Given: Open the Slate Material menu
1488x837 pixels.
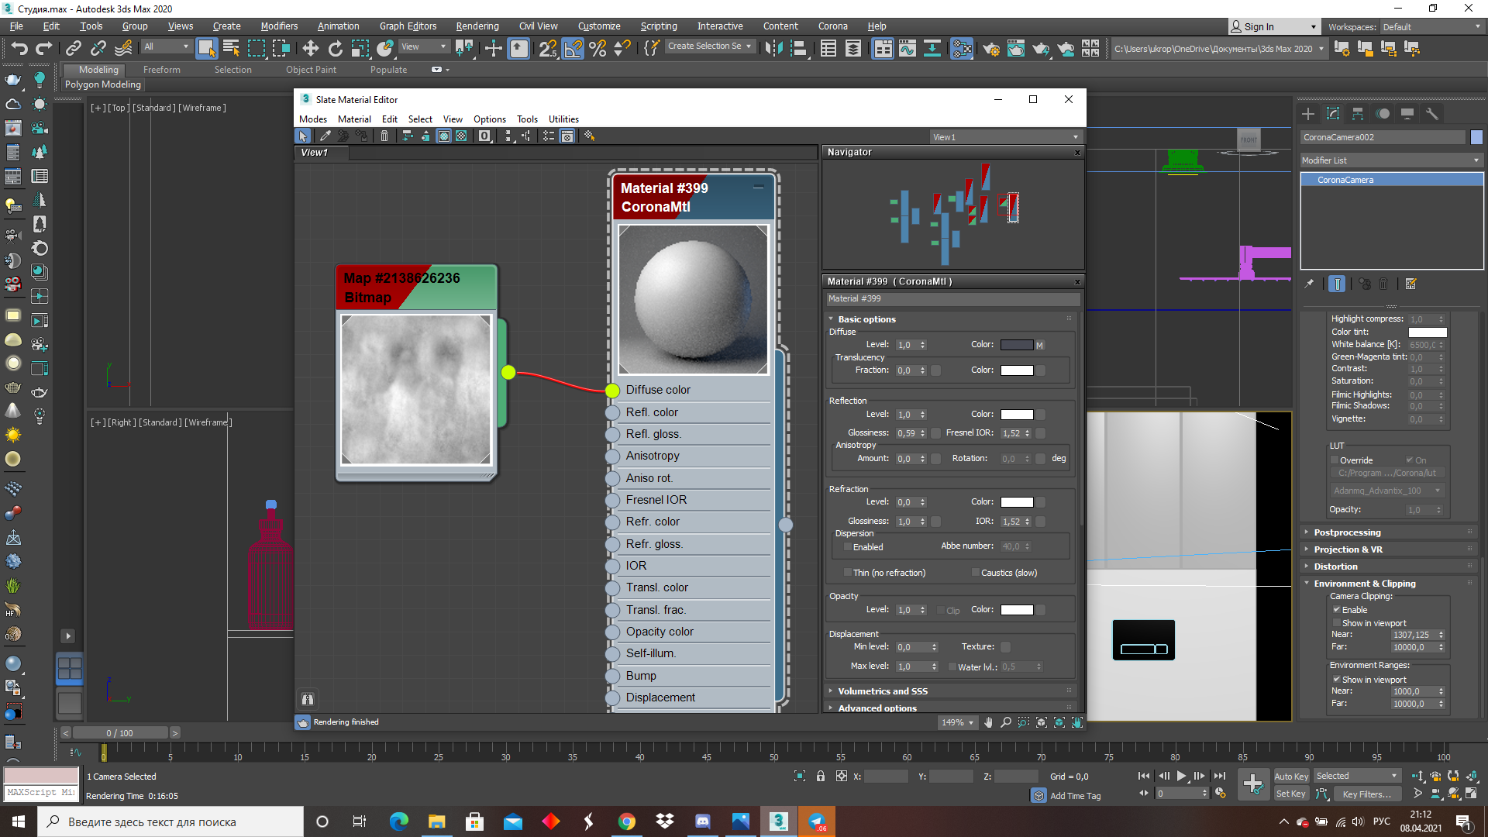Looking at the screenshot, I should tap(354, 119).
